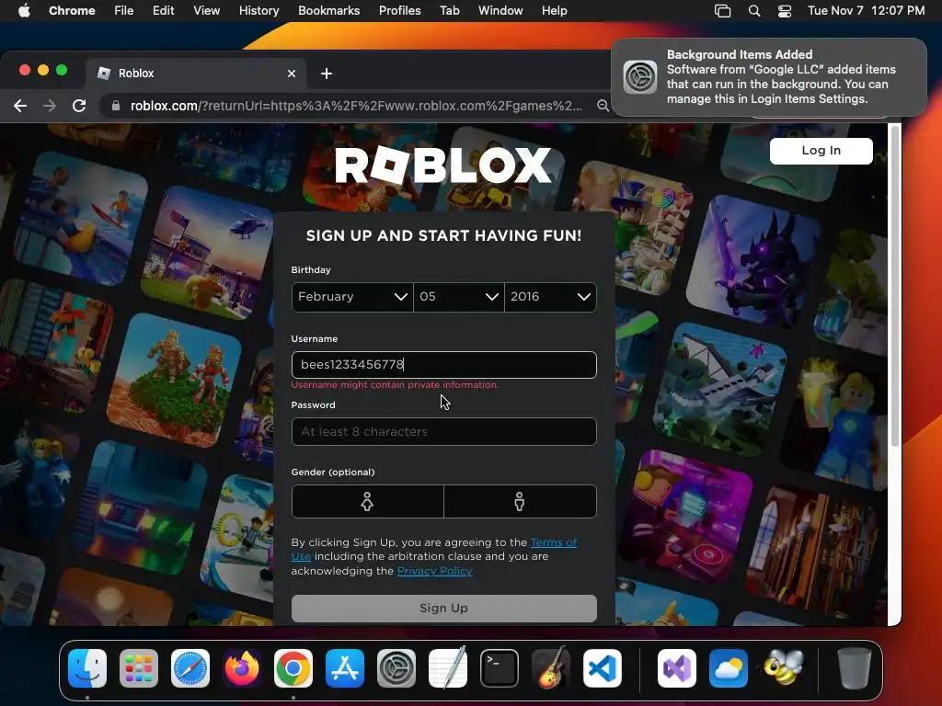
Task: Open the File menu
Action: [x=124, y=11]
